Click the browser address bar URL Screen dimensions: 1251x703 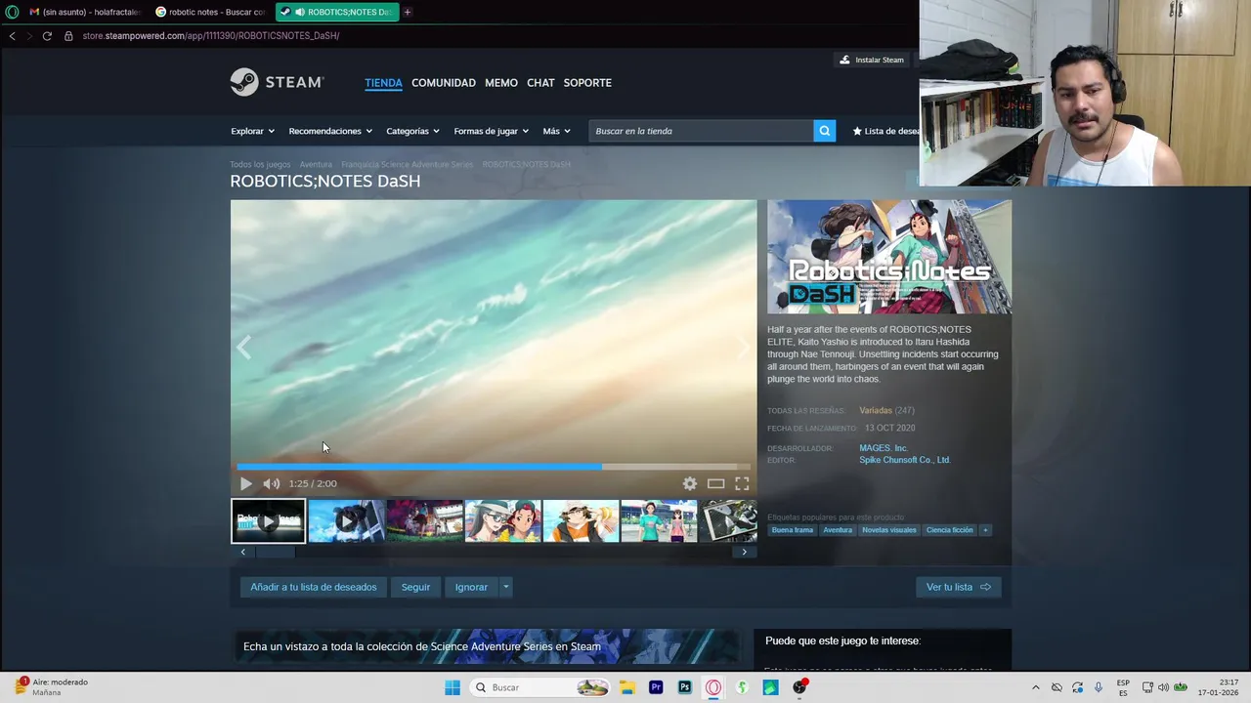(x=211, y=35)
